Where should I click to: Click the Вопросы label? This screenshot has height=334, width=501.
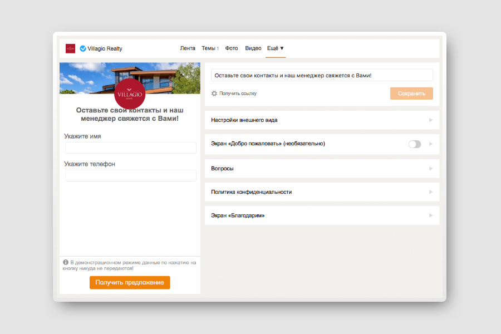(222, 169)
